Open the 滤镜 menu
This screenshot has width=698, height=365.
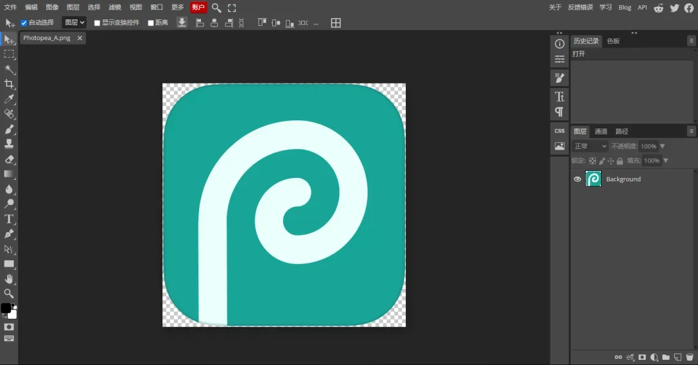115,7
